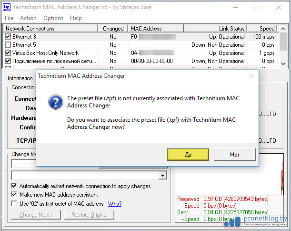The image size is (291, 231).
Task: Minimize the main Technitium window
Action: 235,7
